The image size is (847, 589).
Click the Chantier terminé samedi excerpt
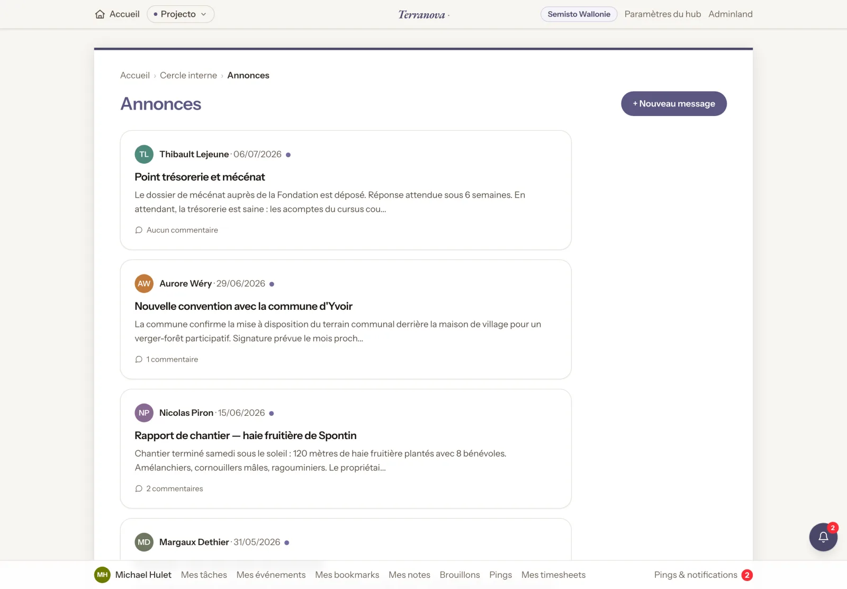pyautogui.click(x=320, y=460)
